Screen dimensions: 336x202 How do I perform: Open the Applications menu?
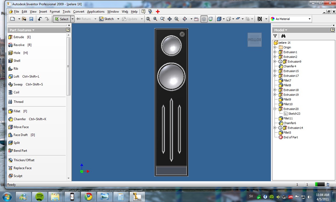(96, 12)
